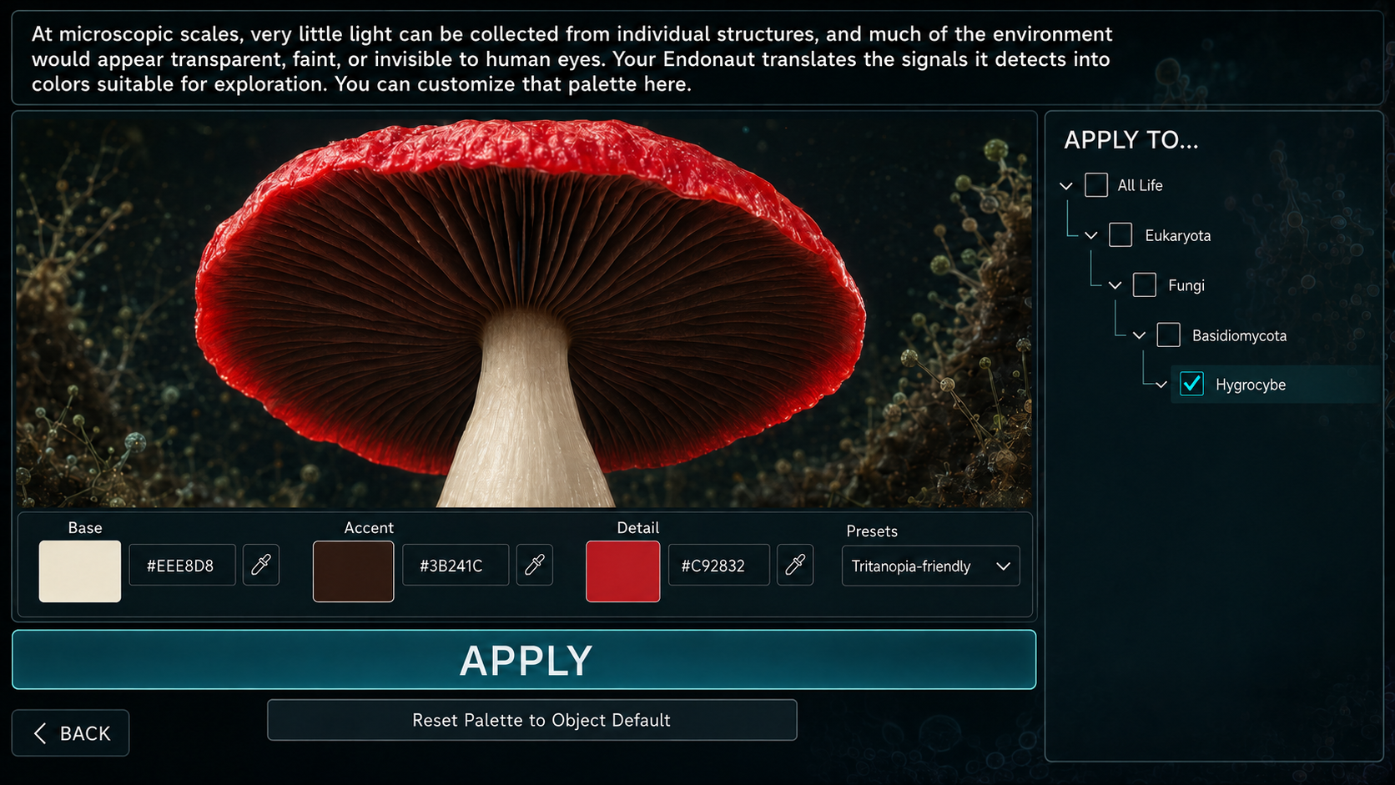1395x785 pixels.
Task: Collapse the All Life tree node
Action: [1066, 186]
